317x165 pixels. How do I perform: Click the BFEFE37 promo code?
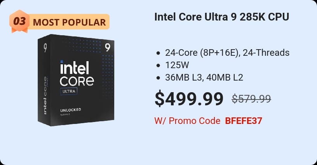click(244, 120)
